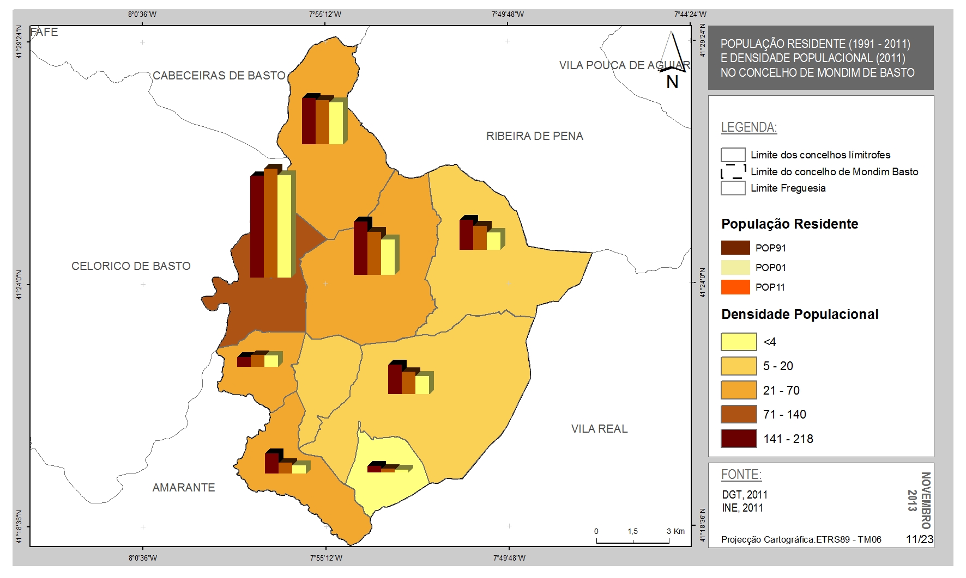Click the CELORICO DE BASTO label
The width and height of the screenshot is (966, 578).
click(131, 266)
